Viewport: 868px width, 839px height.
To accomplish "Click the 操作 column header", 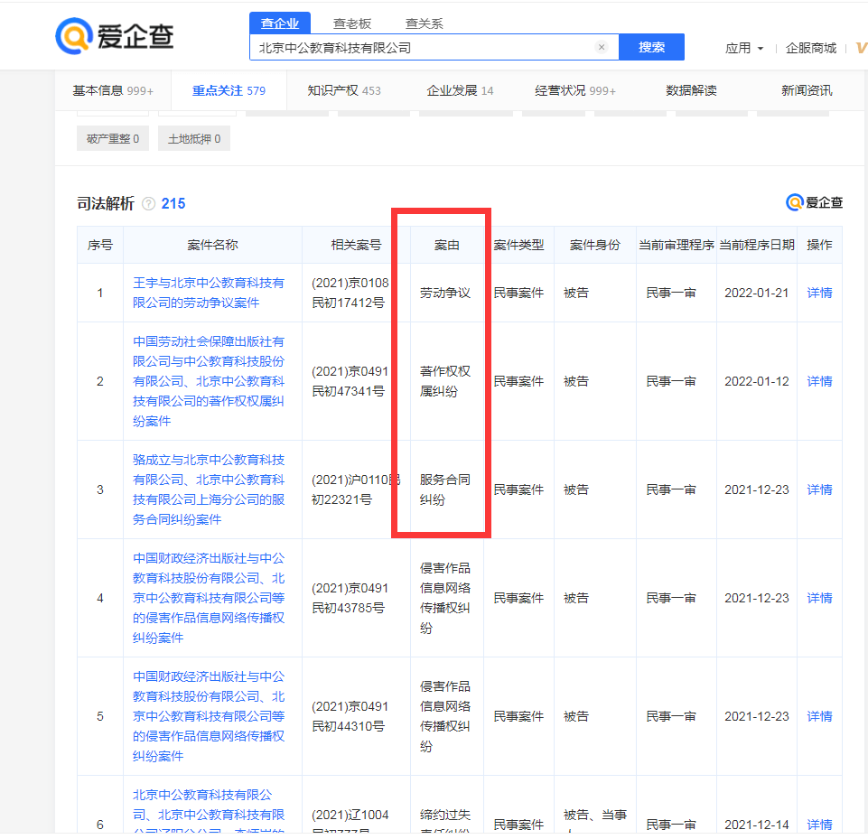I will pyautogui.click(x=819, y=245).
